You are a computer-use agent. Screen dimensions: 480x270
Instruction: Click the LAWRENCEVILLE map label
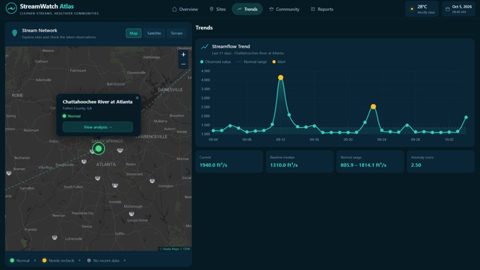tap(152, 136)
